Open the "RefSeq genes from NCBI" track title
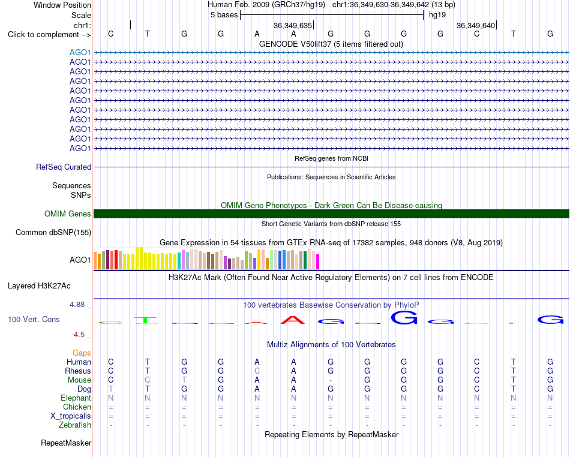 tap(331, 158)
